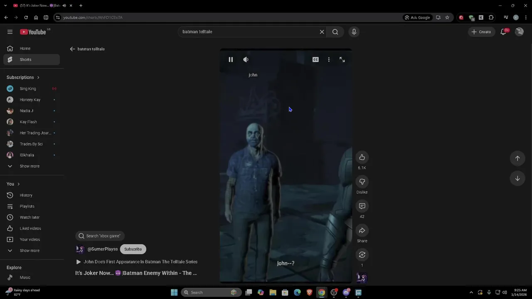Show hidden system tray icons
Viewport: 532px width, 299px height.
point(471,292)
